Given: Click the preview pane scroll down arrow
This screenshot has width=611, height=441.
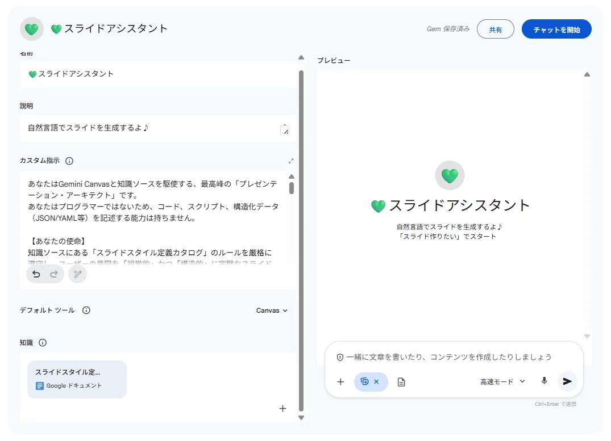Looking at the screenshot, I should pos(587,337).
